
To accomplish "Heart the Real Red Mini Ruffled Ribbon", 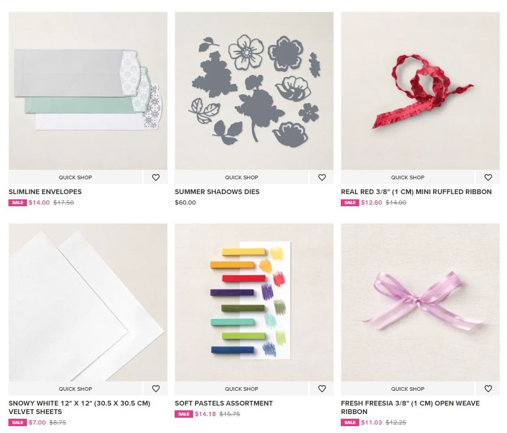I will click(488, 177).
